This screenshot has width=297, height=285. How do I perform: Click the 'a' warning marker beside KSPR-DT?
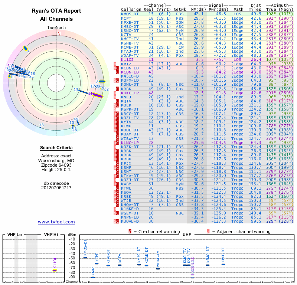[115, 109]
